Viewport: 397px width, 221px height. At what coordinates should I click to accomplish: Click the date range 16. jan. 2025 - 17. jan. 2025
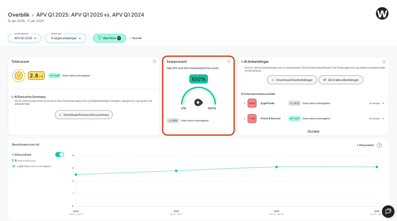pyautogui.click(x=26, y=21)
